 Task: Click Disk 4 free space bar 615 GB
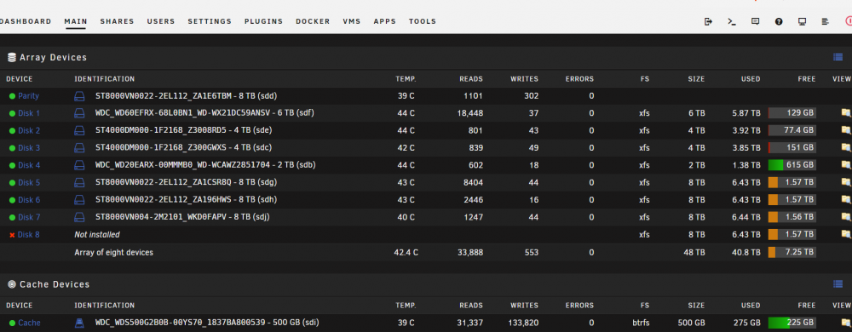pos(792,165)
